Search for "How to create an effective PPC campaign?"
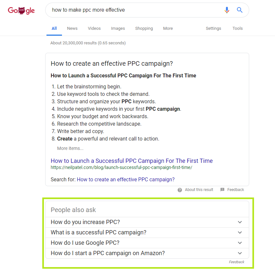Screen dimensions: 275x270 pos(126,179)
